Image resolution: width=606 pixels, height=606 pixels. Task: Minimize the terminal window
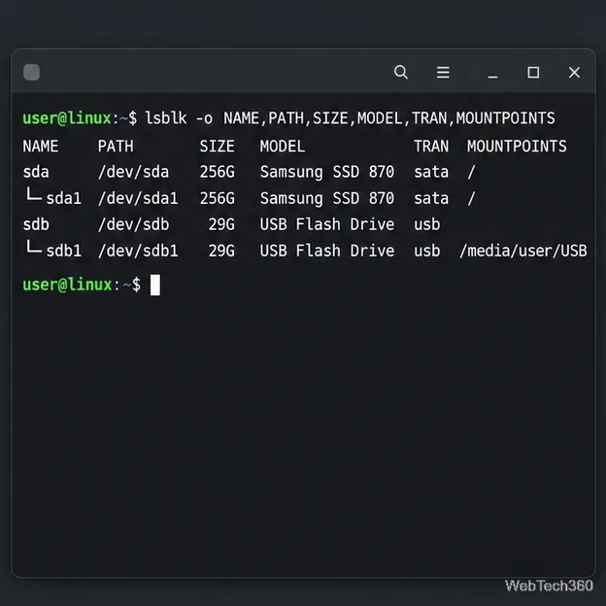point(492,77)
